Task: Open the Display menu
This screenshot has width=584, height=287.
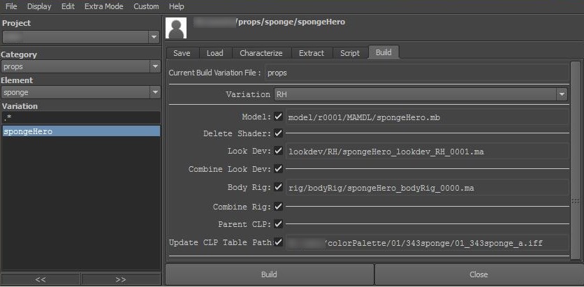Action: (39, 6)
